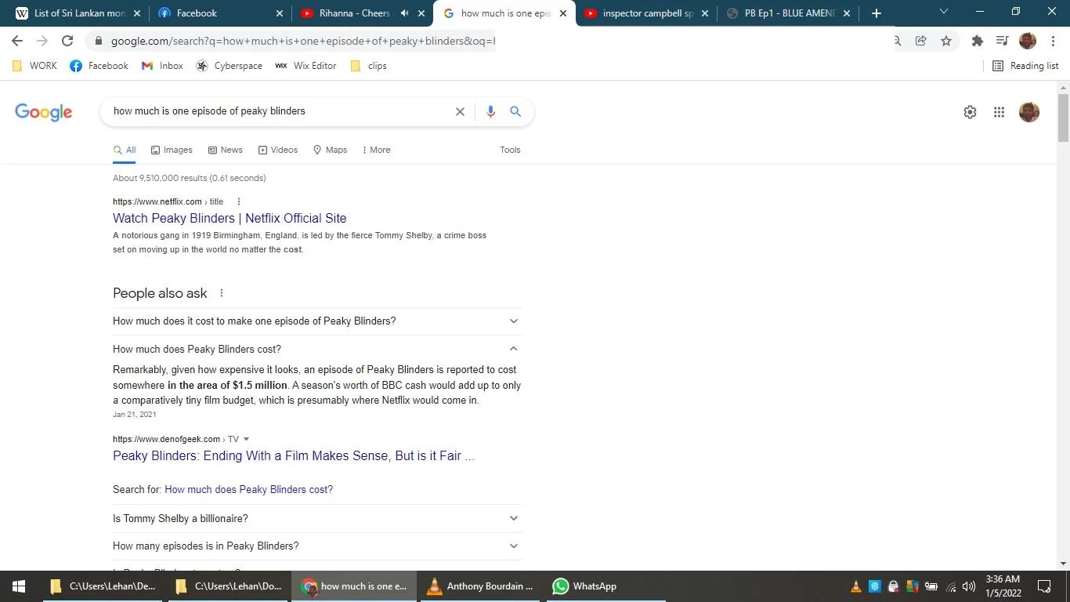Image resolution: width=1070 pixels, height=602 pixels.
Task: Open the three-dot menu beside the netflix.com result
Action: point(239,201)
